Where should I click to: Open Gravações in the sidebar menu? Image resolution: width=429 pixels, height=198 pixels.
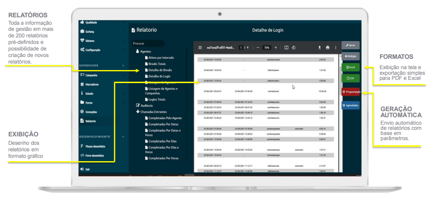(91, 112)
